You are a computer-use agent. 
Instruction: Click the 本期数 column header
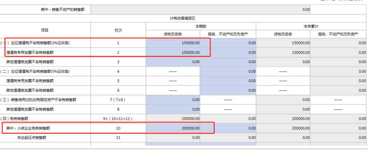201,26
